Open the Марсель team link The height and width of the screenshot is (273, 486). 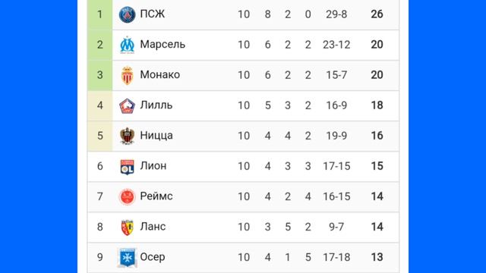pos(163,44)
